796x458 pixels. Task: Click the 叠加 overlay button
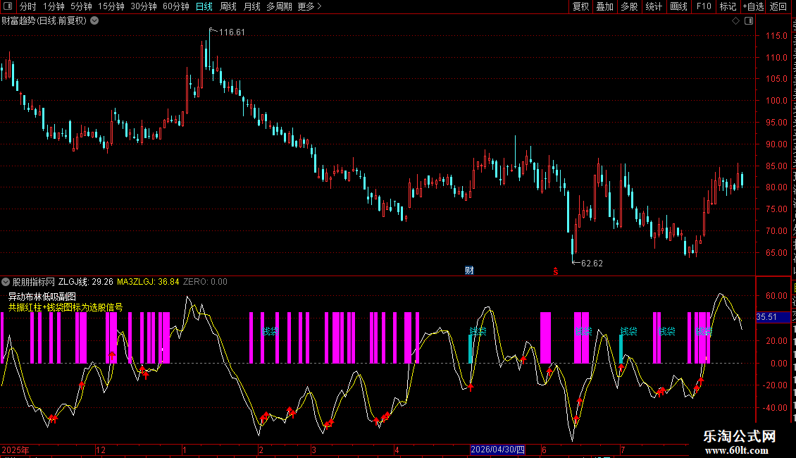(604, 6)
